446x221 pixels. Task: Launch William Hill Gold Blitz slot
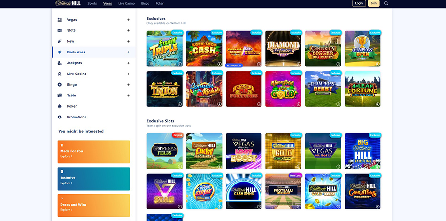pos(323,192)
